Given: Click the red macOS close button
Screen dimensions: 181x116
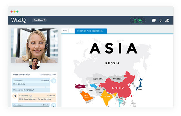Looking at the screenshot, I should (x=12, y=11).
